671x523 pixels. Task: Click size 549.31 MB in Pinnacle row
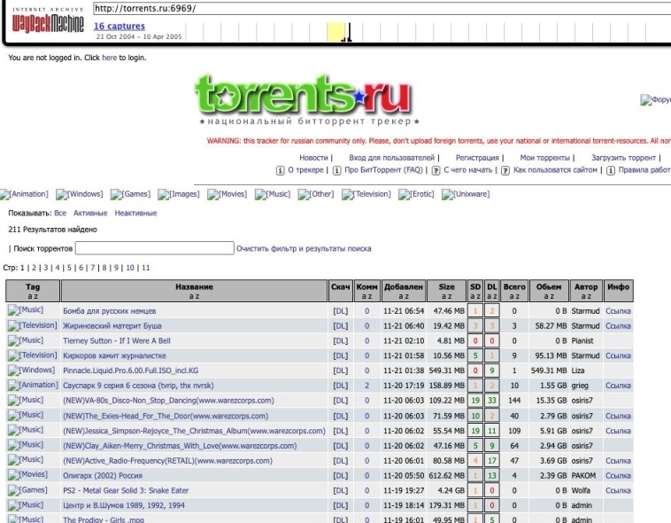click(x=447, y=371)
